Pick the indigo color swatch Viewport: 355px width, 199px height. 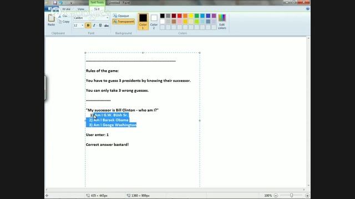208,16
